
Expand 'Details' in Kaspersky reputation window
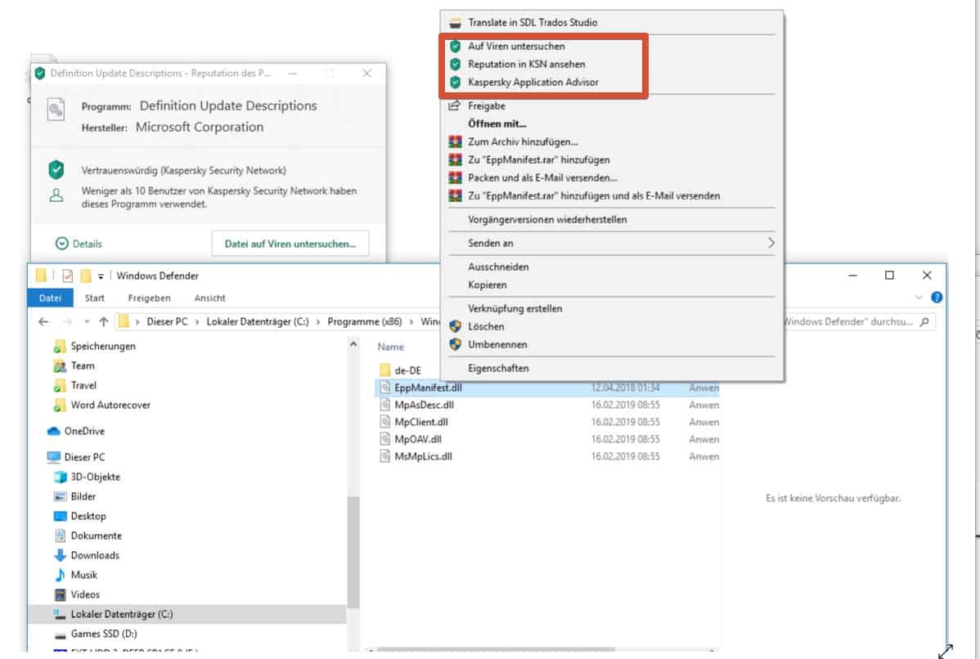coord(79,244)
